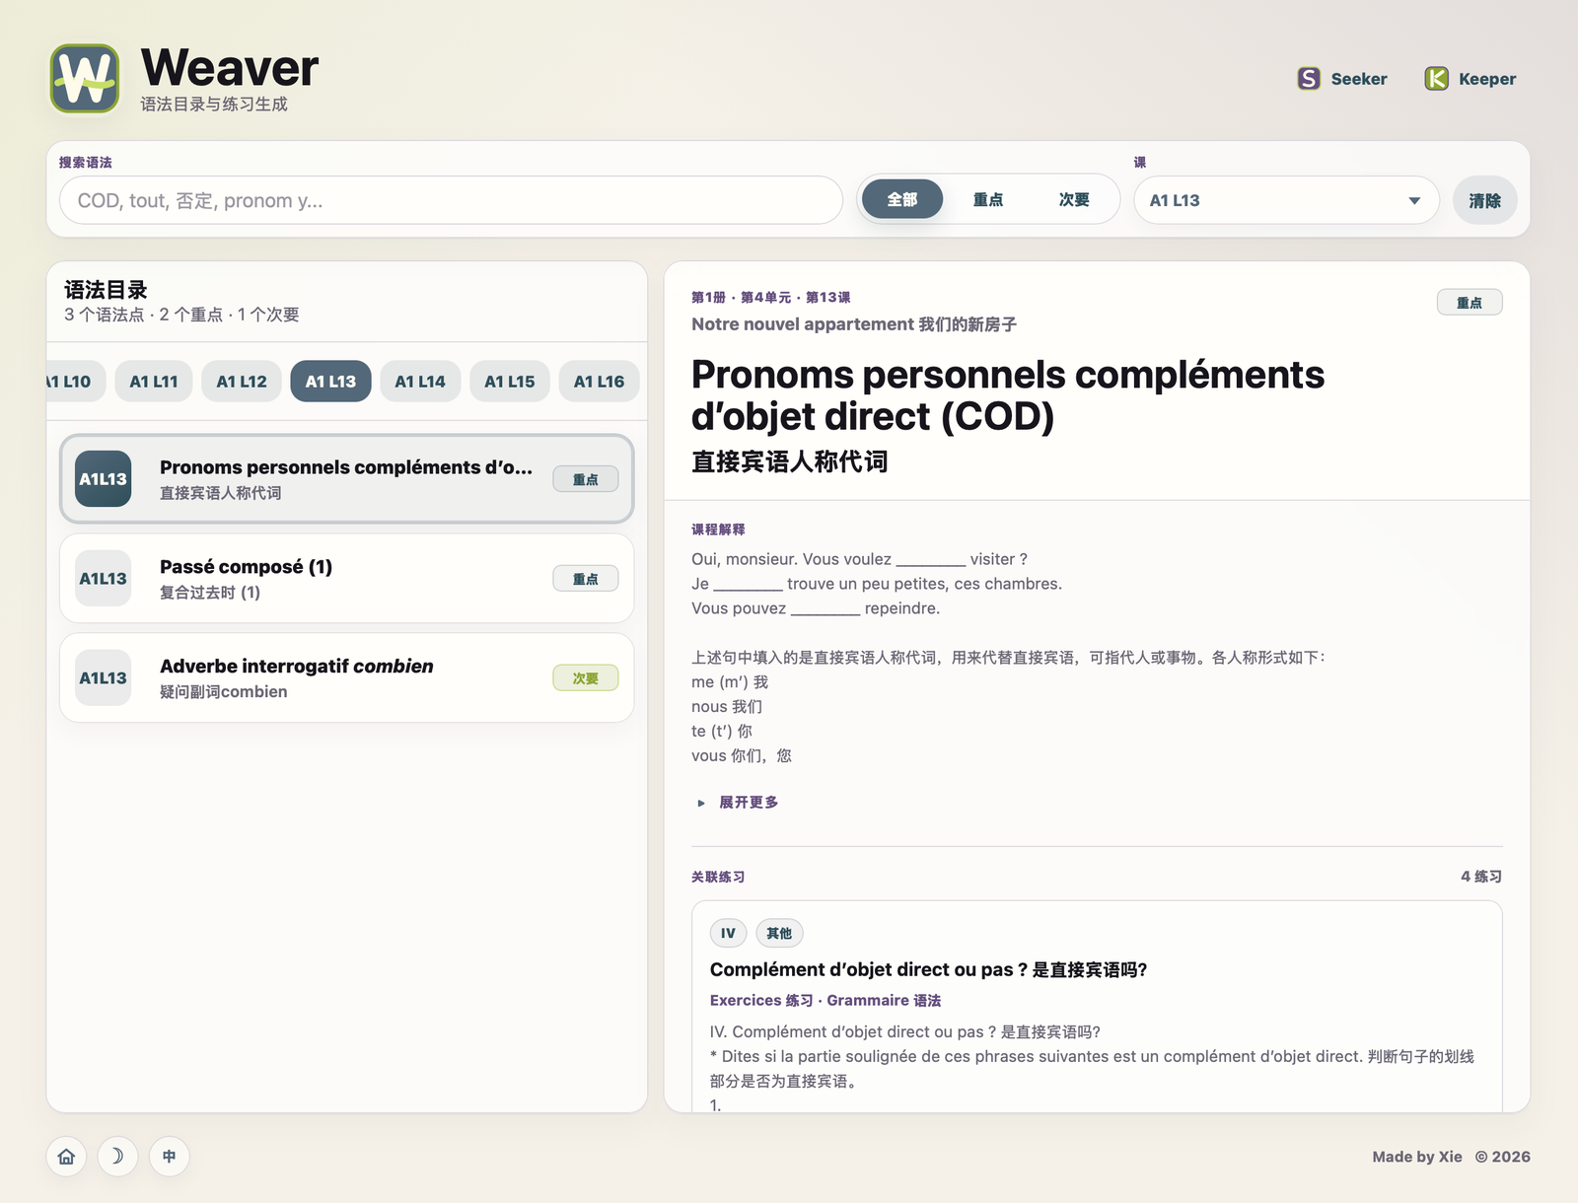Viewport: 1578px width, 1203px height.
Task: Click '第1册 · 第4单元 · 第13课' breadcrumb text
Action: 770,297
